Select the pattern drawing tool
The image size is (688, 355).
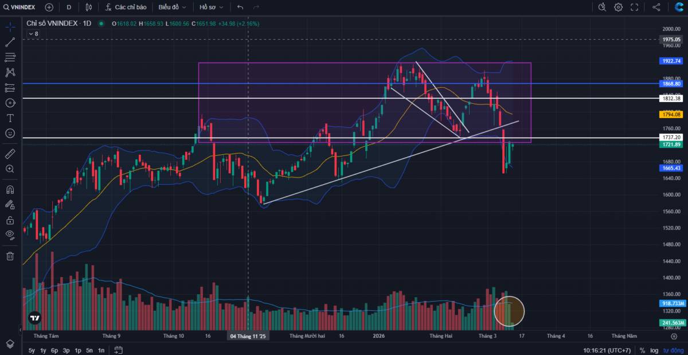[x=10, y=72]
